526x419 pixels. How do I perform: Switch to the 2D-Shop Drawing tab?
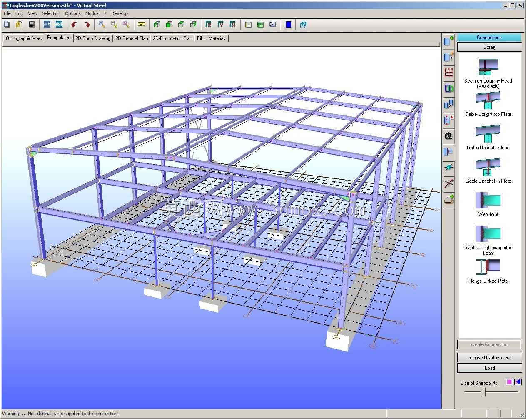[x=93, y=38]
